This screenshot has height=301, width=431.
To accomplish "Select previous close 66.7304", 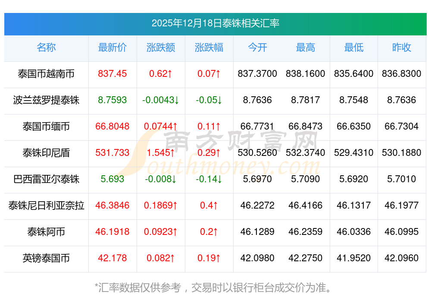I will (402, 127).
